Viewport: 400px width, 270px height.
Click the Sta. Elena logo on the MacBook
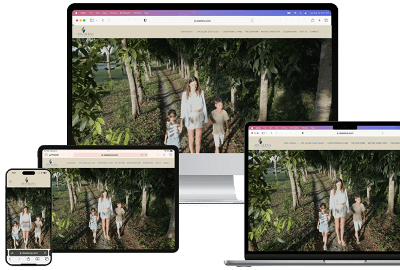[x=262, y=143]
